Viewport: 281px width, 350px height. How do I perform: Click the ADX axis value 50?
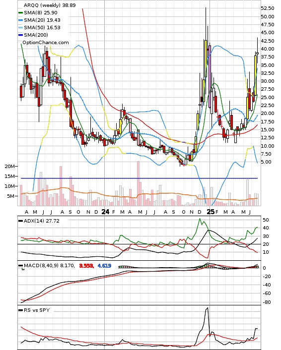pos(266,220)
